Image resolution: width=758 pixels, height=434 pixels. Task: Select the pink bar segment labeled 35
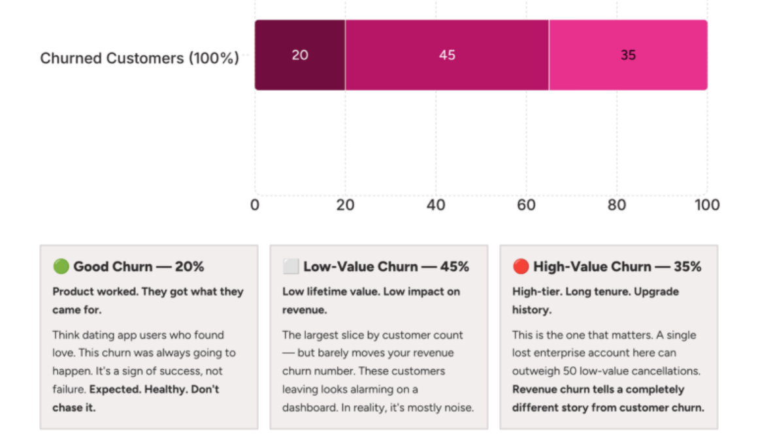pyautogui.click(x=628, y=55)
